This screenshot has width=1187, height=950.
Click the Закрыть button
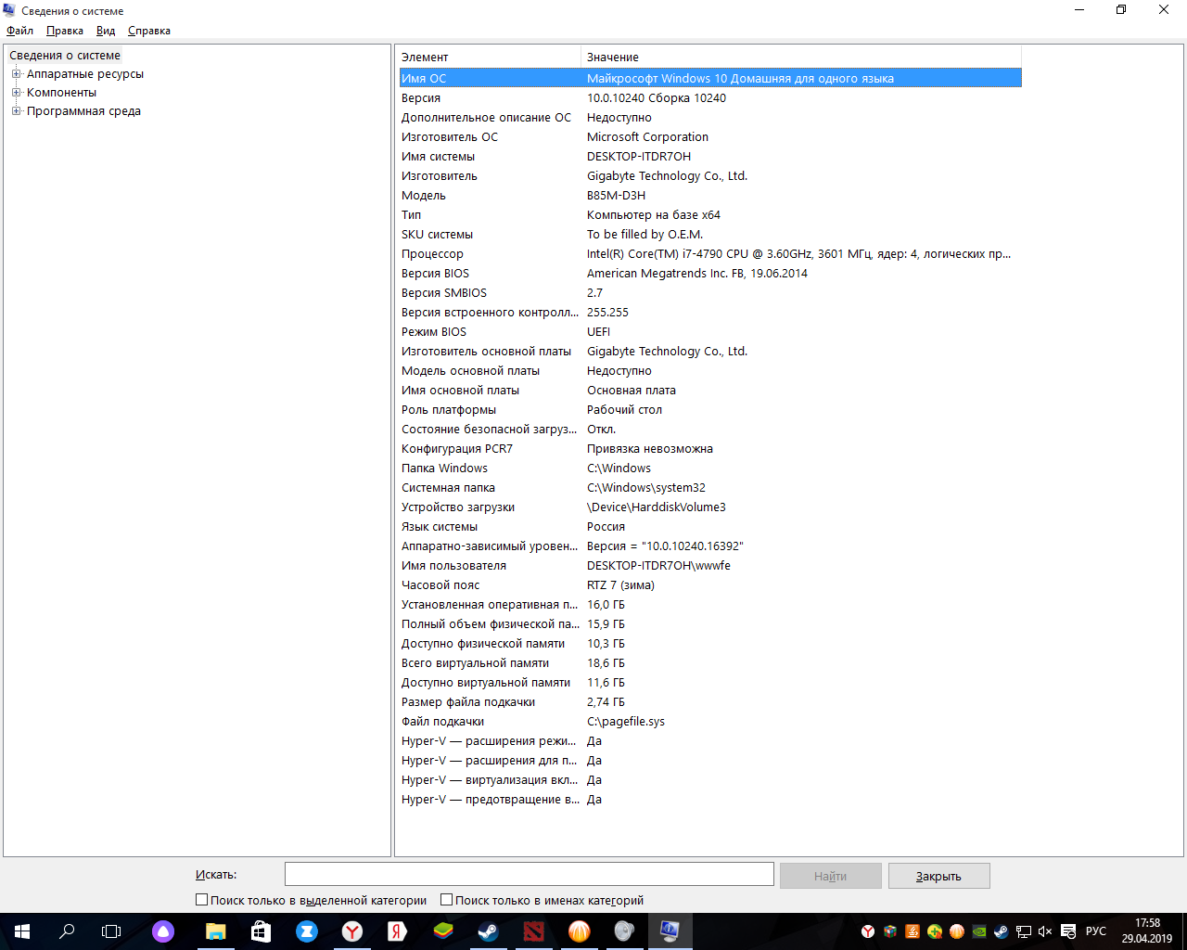pyautogui.click(x=938, y=876)
